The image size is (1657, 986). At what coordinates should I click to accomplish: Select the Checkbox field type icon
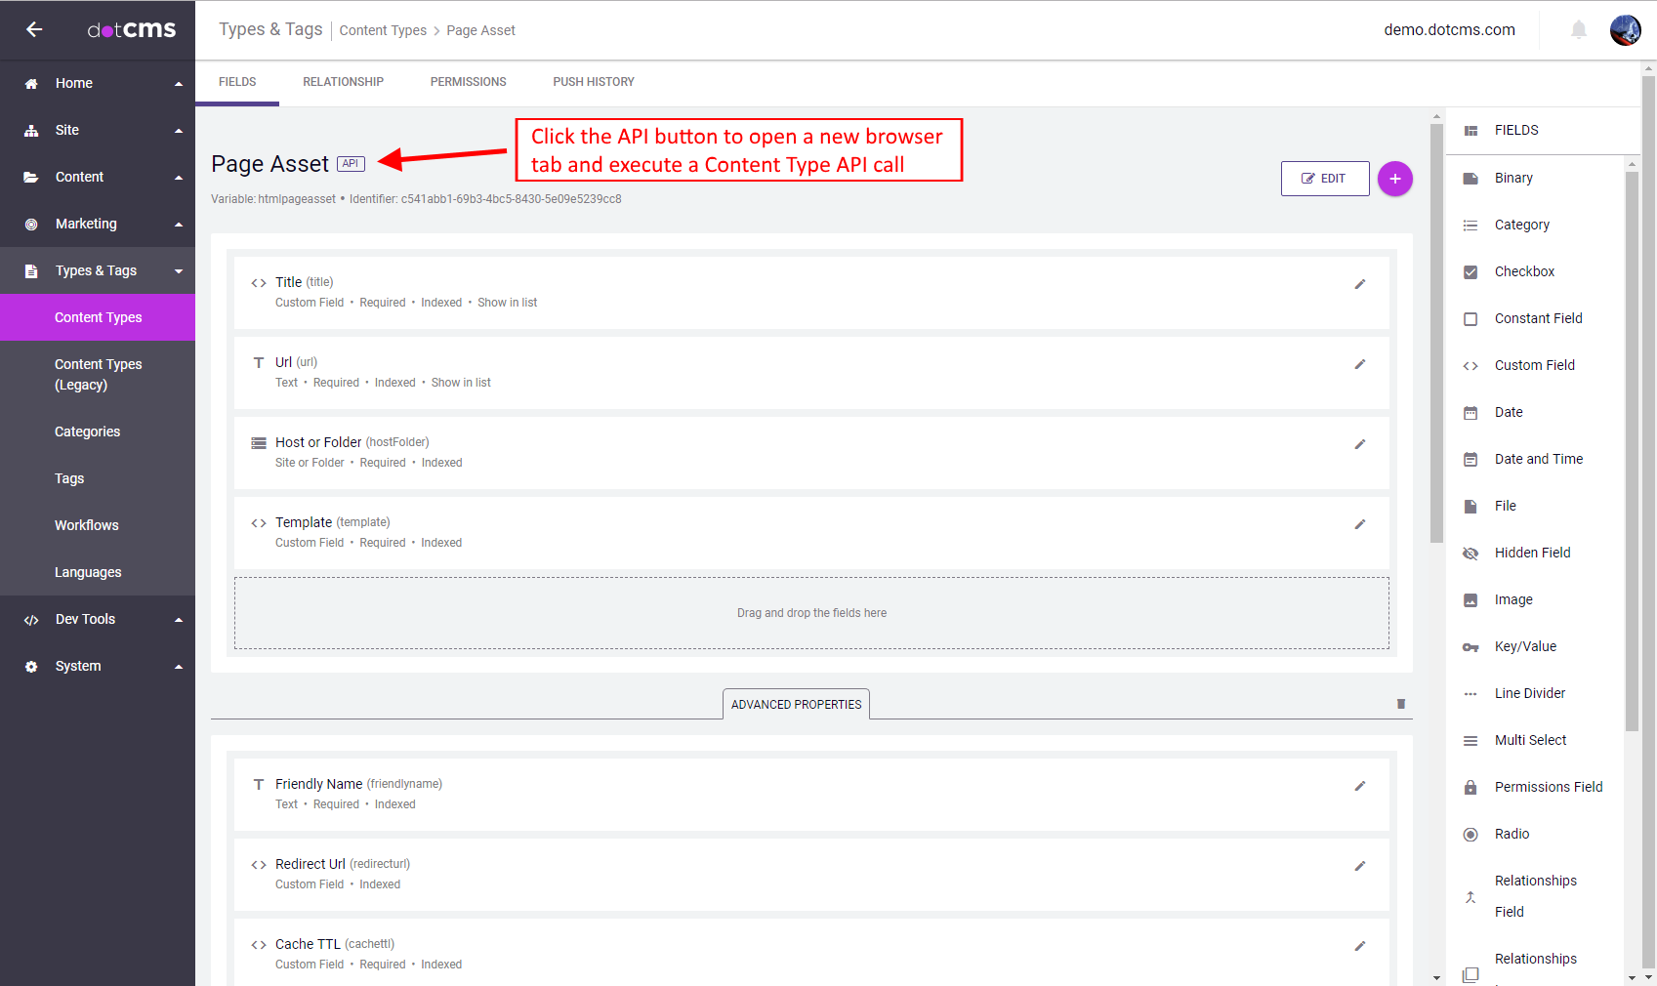tap(1471, 271)
